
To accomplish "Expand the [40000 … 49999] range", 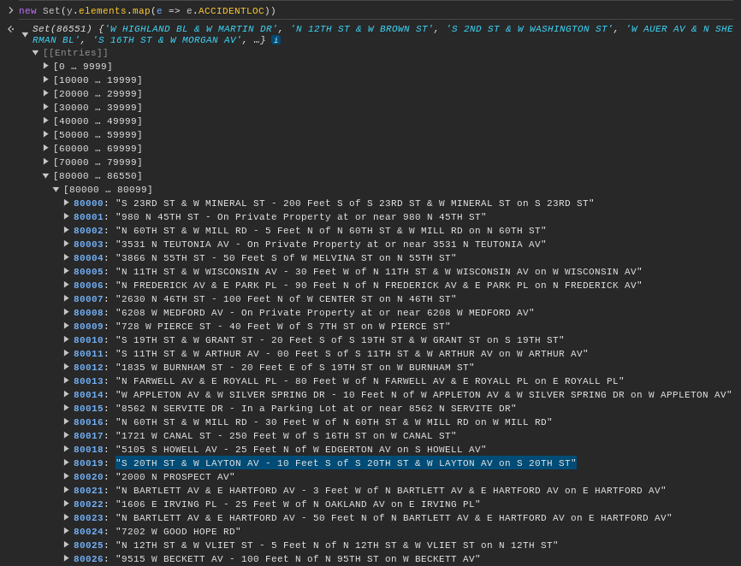I will click(46, 121).
